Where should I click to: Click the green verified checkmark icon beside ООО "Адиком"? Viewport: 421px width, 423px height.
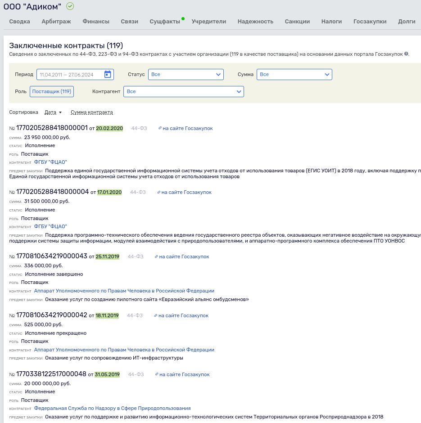tap(70, 6)
